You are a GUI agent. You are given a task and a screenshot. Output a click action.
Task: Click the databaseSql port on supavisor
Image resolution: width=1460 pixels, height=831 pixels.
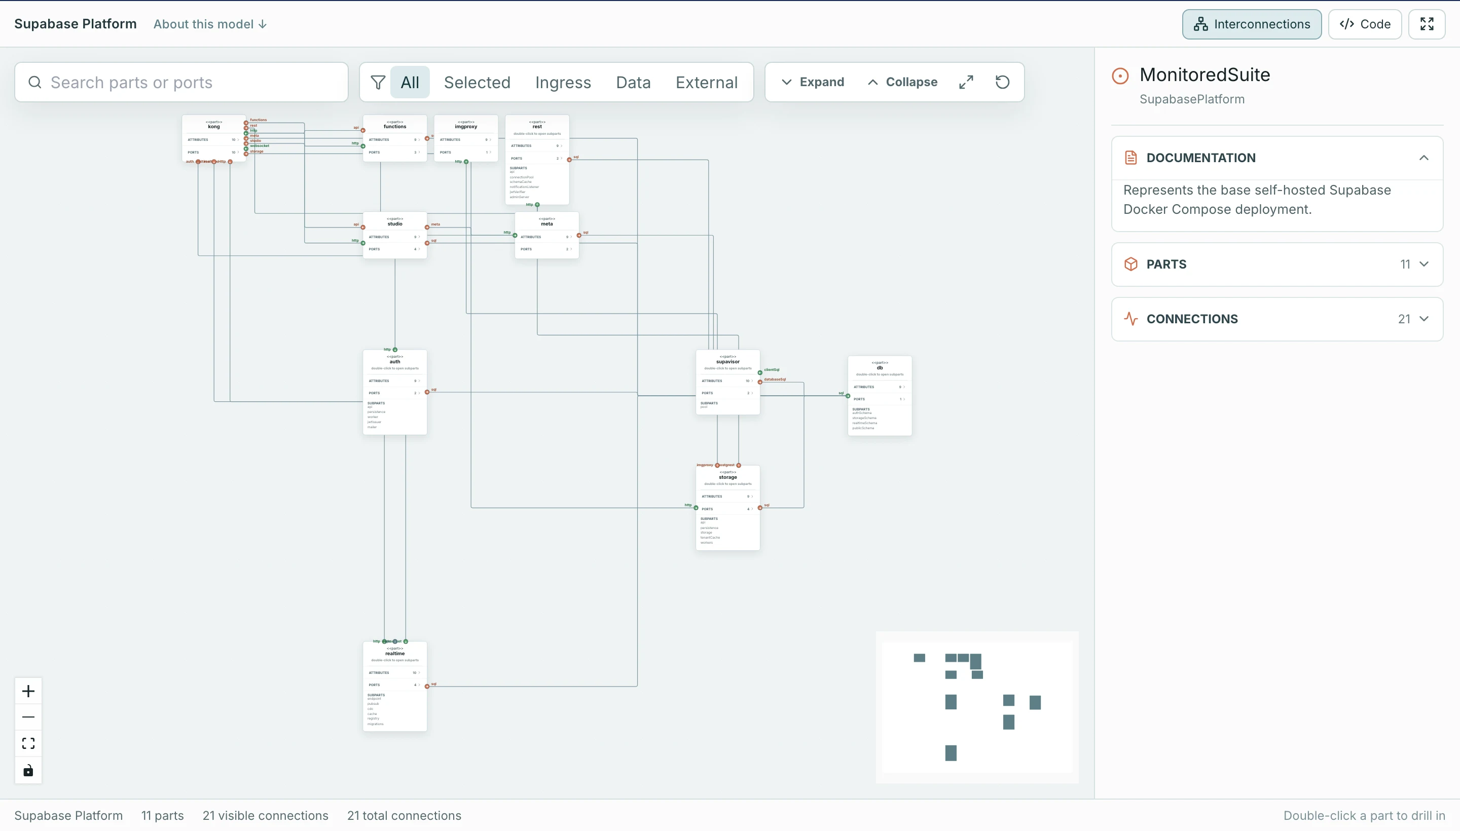(x=760, y=383)
